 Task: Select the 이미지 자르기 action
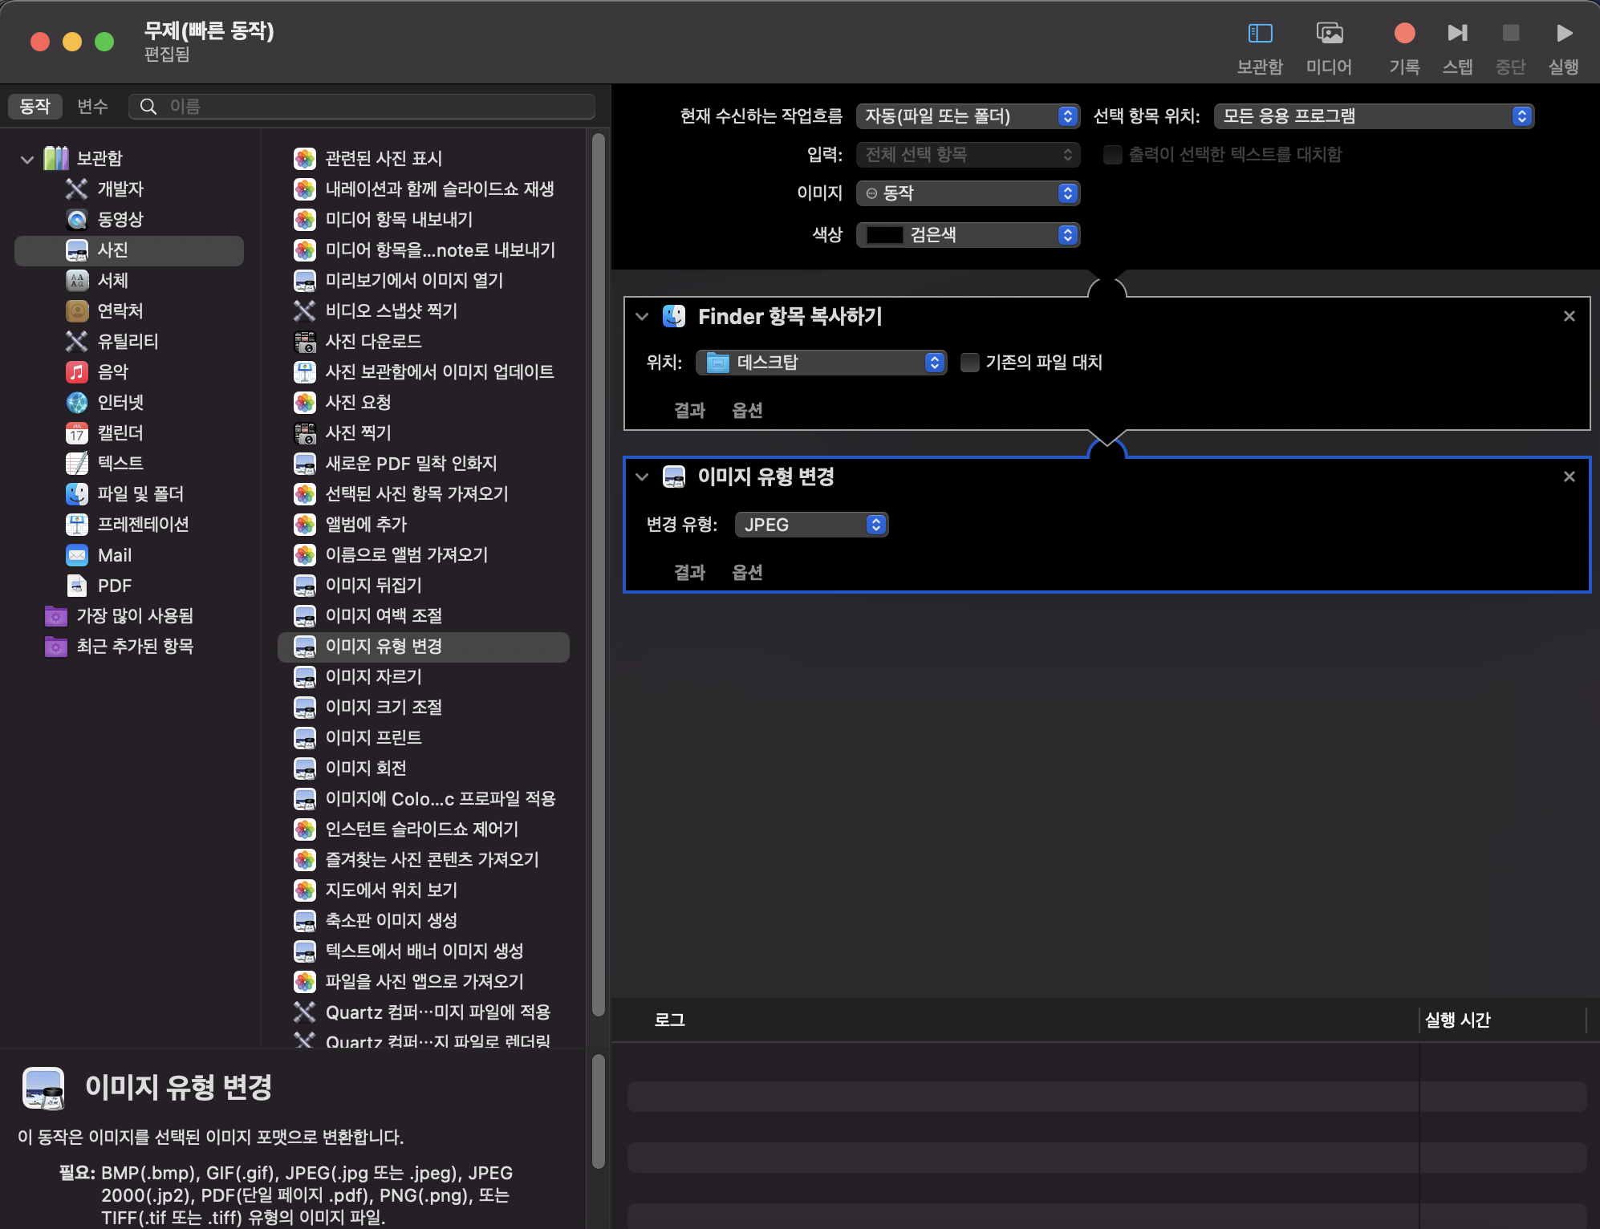[424, 677]
